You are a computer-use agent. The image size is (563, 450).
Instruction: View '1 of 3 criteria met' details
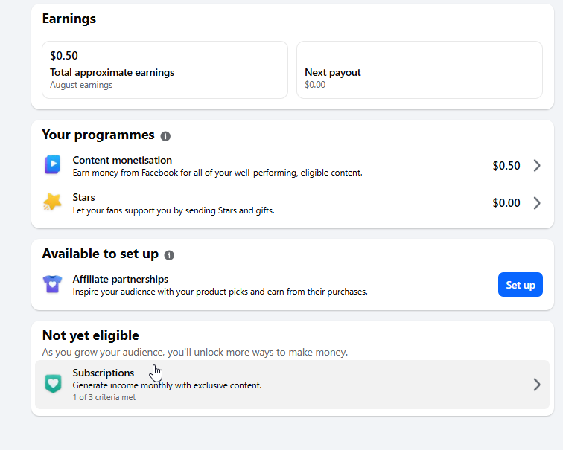(104, 397)
